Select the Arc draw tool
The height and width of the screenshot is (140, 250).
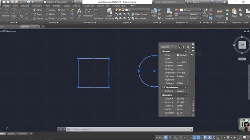pyautogui.click(x=21, y=13)
